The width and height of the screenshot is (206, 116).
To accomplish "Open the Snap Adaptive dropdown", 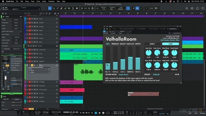I will point(121,9).
